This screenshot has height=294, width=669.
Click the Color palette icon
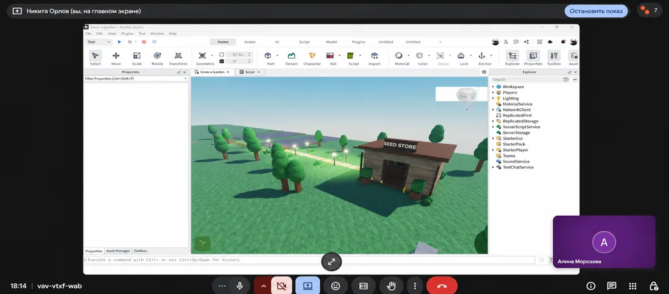pyautogui.click(x=419, y=56)
